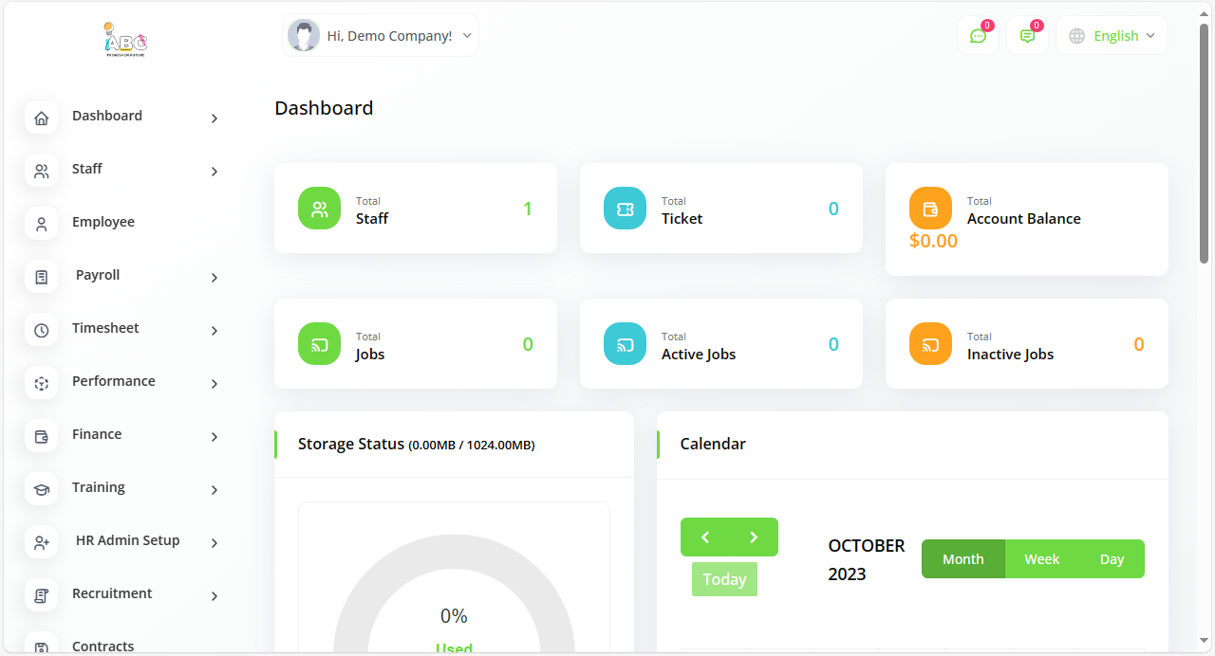The image size is (1215, 656).
Task: Switch calendar to Week view
Action: pyautogui.click(x=1041, y=559)
